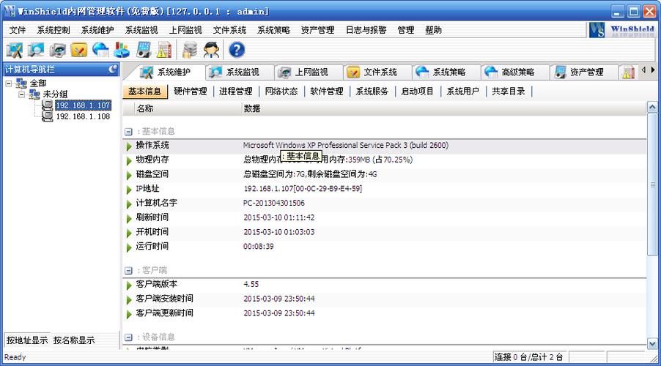Open the 网络状态 sub-tab

[x=281, y=91]
